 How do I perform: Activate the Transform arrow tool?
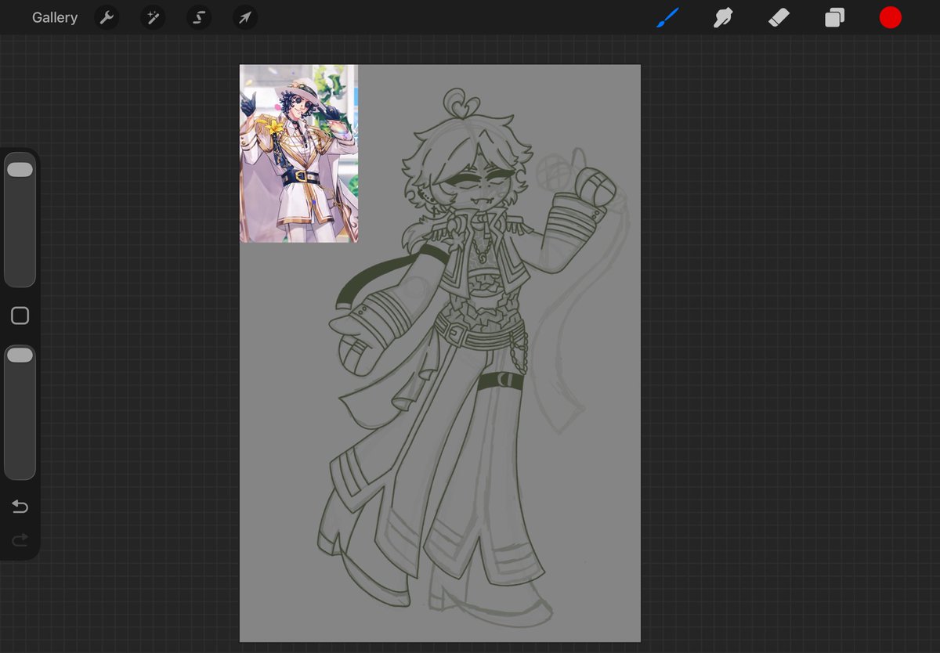pyautogui.click(x=245, y=17)
